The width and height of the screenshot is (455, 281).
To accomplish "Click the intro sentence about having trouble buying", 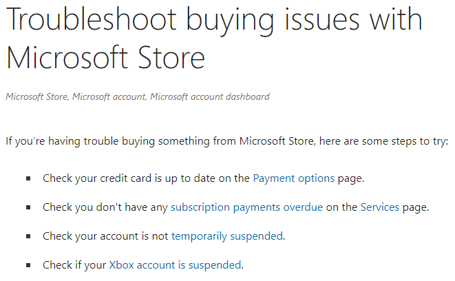I will pyautogui.click(x=227, y=141).
